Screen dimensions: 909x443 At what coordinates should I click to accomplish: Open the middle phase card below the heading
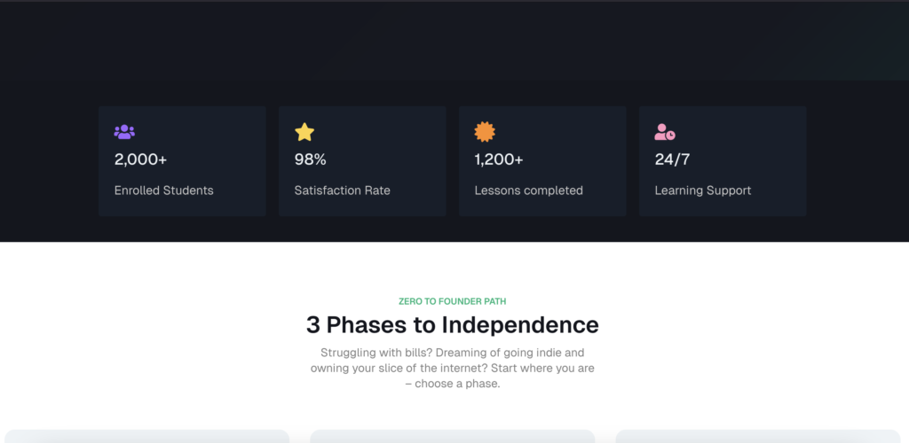[452, 436]
